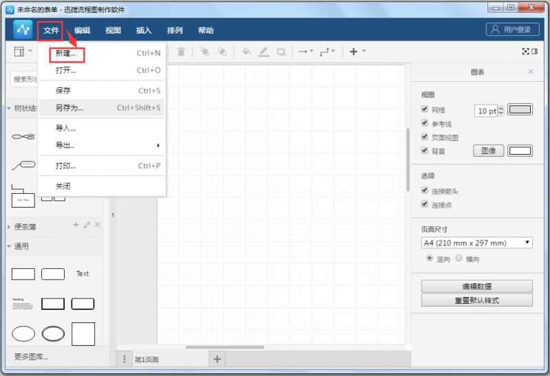Screen dimensions: 550x376
Task: Click the 编辑数据 button
Action: [x=476, y=286]
